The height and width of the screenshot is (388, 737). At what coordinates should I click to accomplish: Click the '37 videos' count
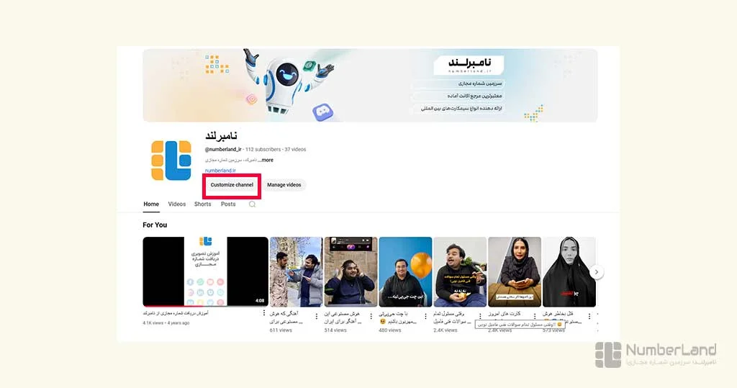tap(295, 149)
